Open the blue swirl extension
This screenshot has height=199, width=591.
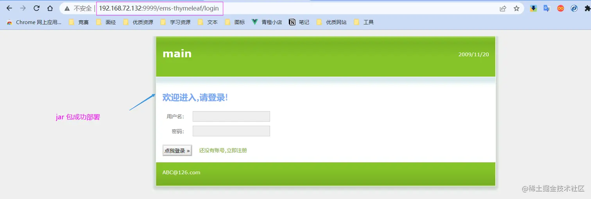tap(574, 8)
